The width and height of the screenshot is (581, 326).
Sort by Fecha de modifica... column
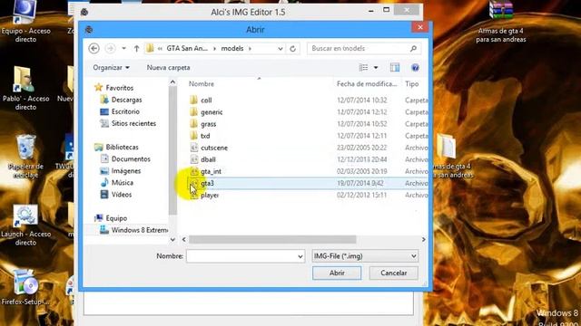tap(367, 84)
